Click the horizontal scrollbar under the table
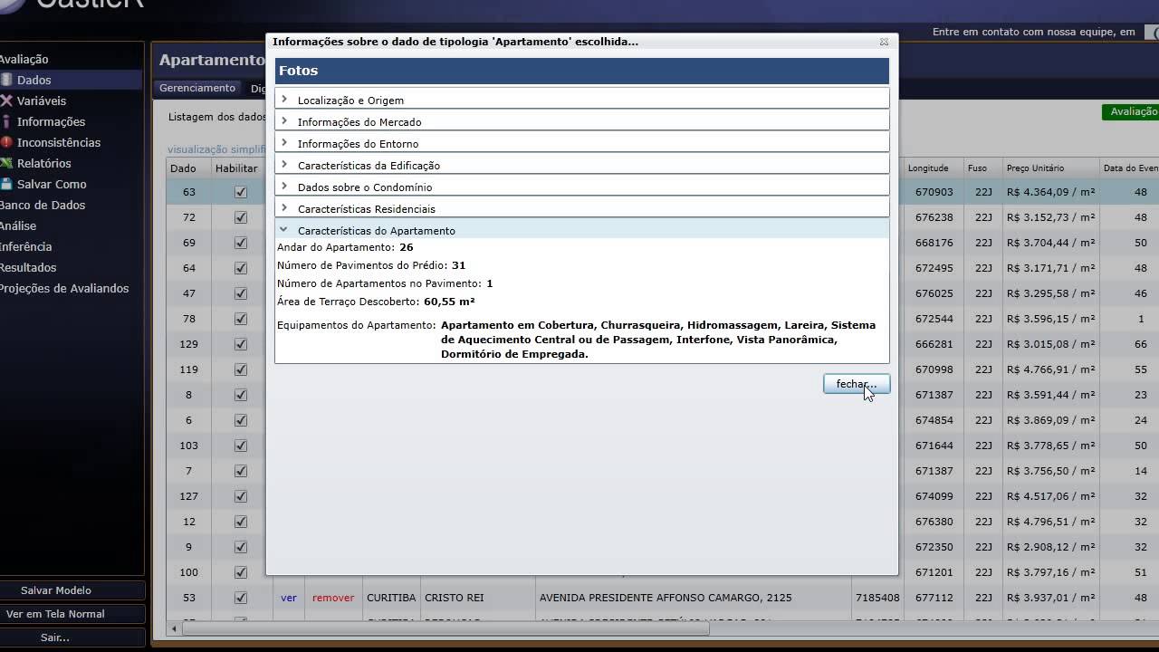Viewport: 1159px width, 652px height. pos(444,628)
